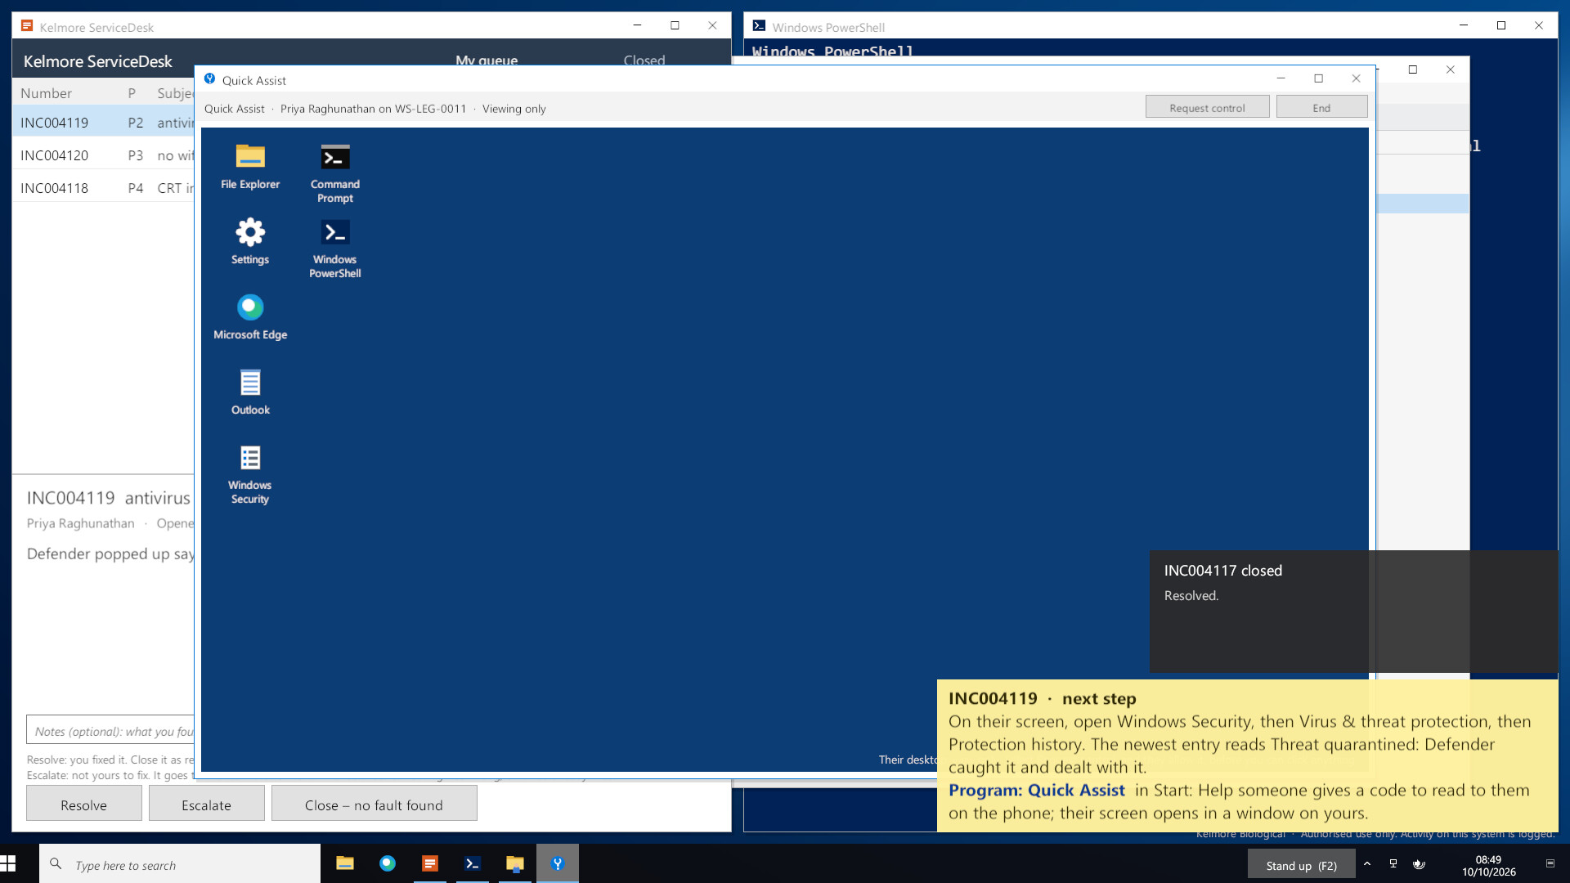
Task: Click the INC004117 closed notification
Action: click(1353, 612)
